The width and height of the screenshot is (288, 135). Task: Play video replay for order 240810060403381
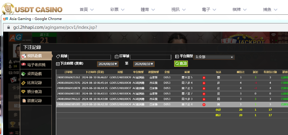pyautogui.click(x=204, y=94)
